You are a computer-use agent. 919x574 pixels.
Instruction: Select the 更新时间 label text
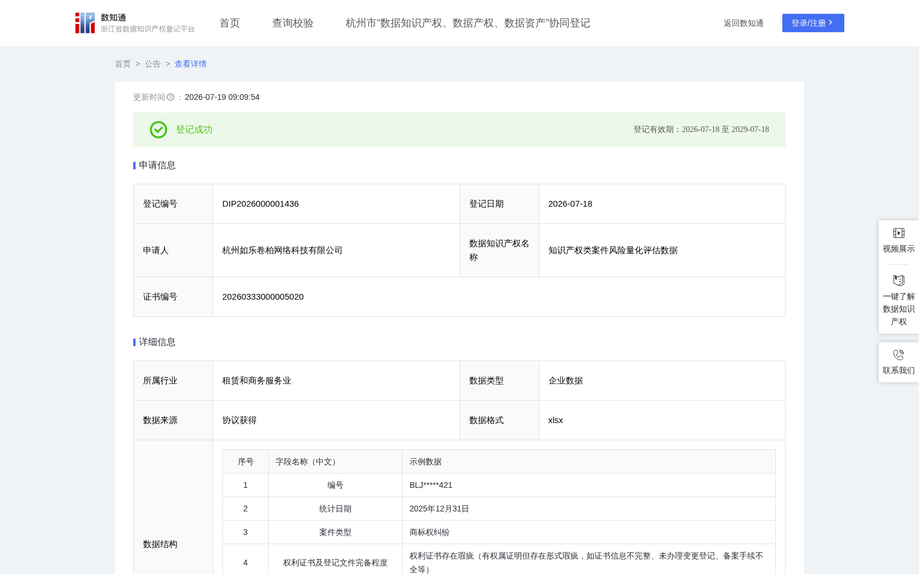pos(149,97)
